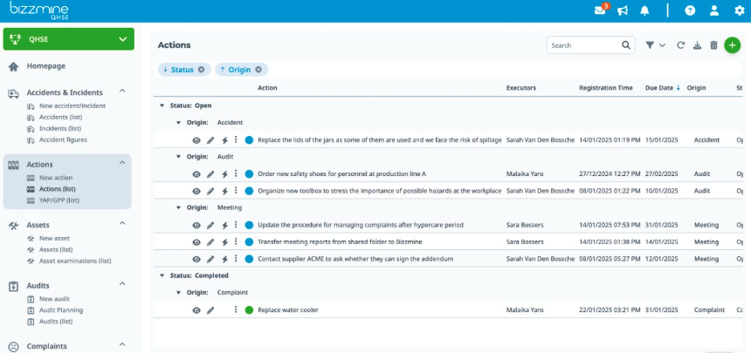
Task: Click the announcements megaphone icon
Action: pyautogui.click(x=623, y=10)
